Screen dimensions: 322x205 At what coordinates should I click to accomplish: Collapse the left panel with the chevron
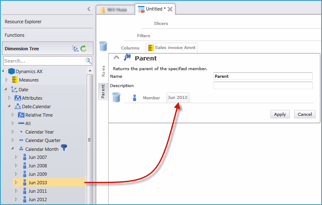(x=89, y=9)
